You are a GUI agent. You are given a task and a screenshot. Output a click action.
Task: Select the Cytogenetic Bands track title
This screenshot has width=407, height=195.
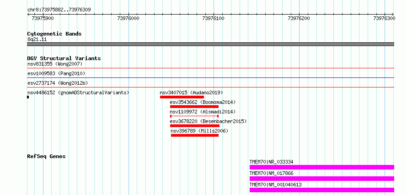point(54,34)
